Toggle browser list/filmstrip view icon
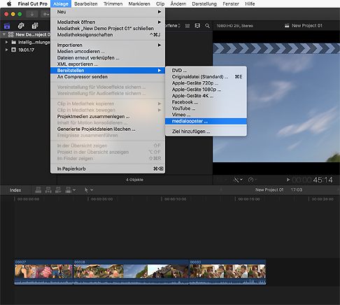340x305 pixels. tap(187, 26)
